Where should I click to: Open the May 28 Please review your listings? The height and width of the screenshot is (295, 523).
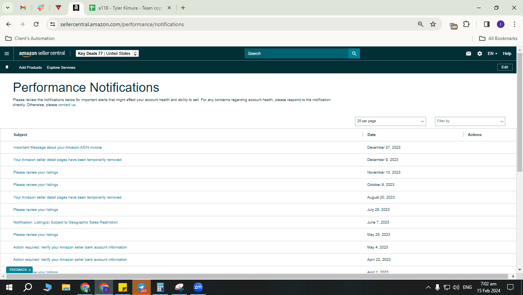[x=36, y=235]
